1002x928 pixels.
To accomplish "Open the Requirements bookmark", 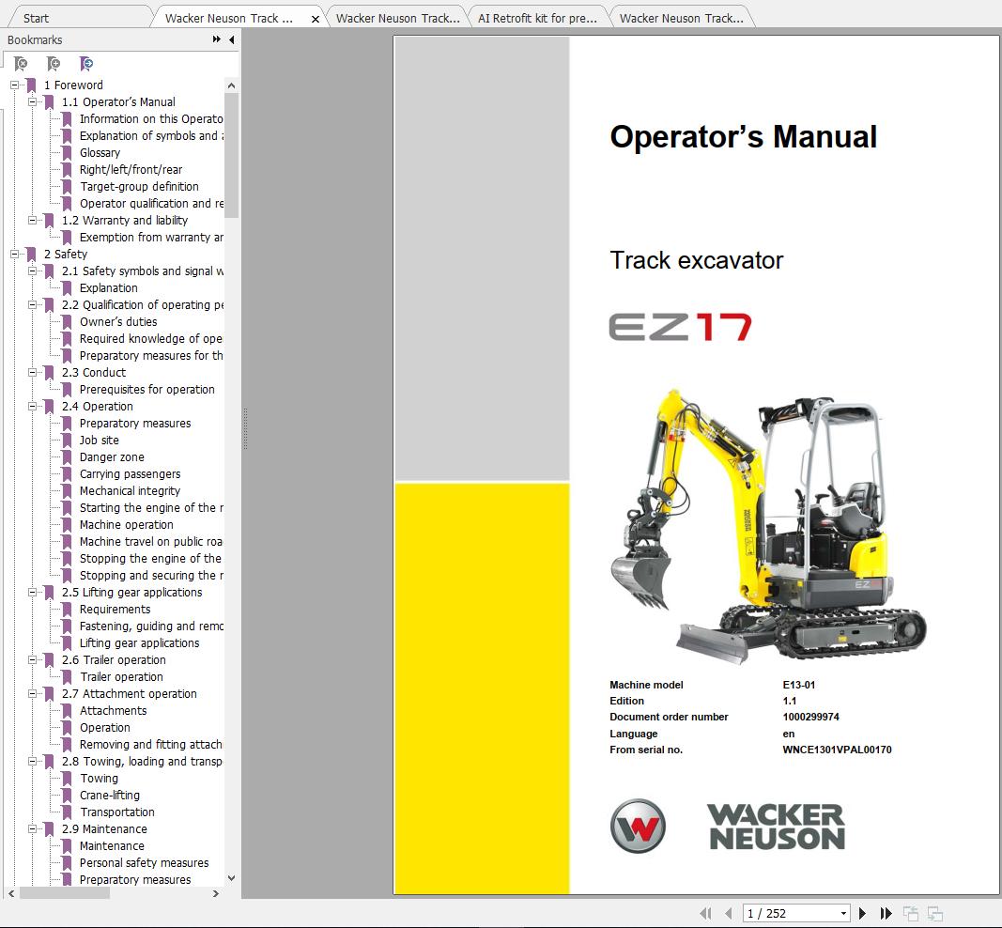I will tap(115, 609).
